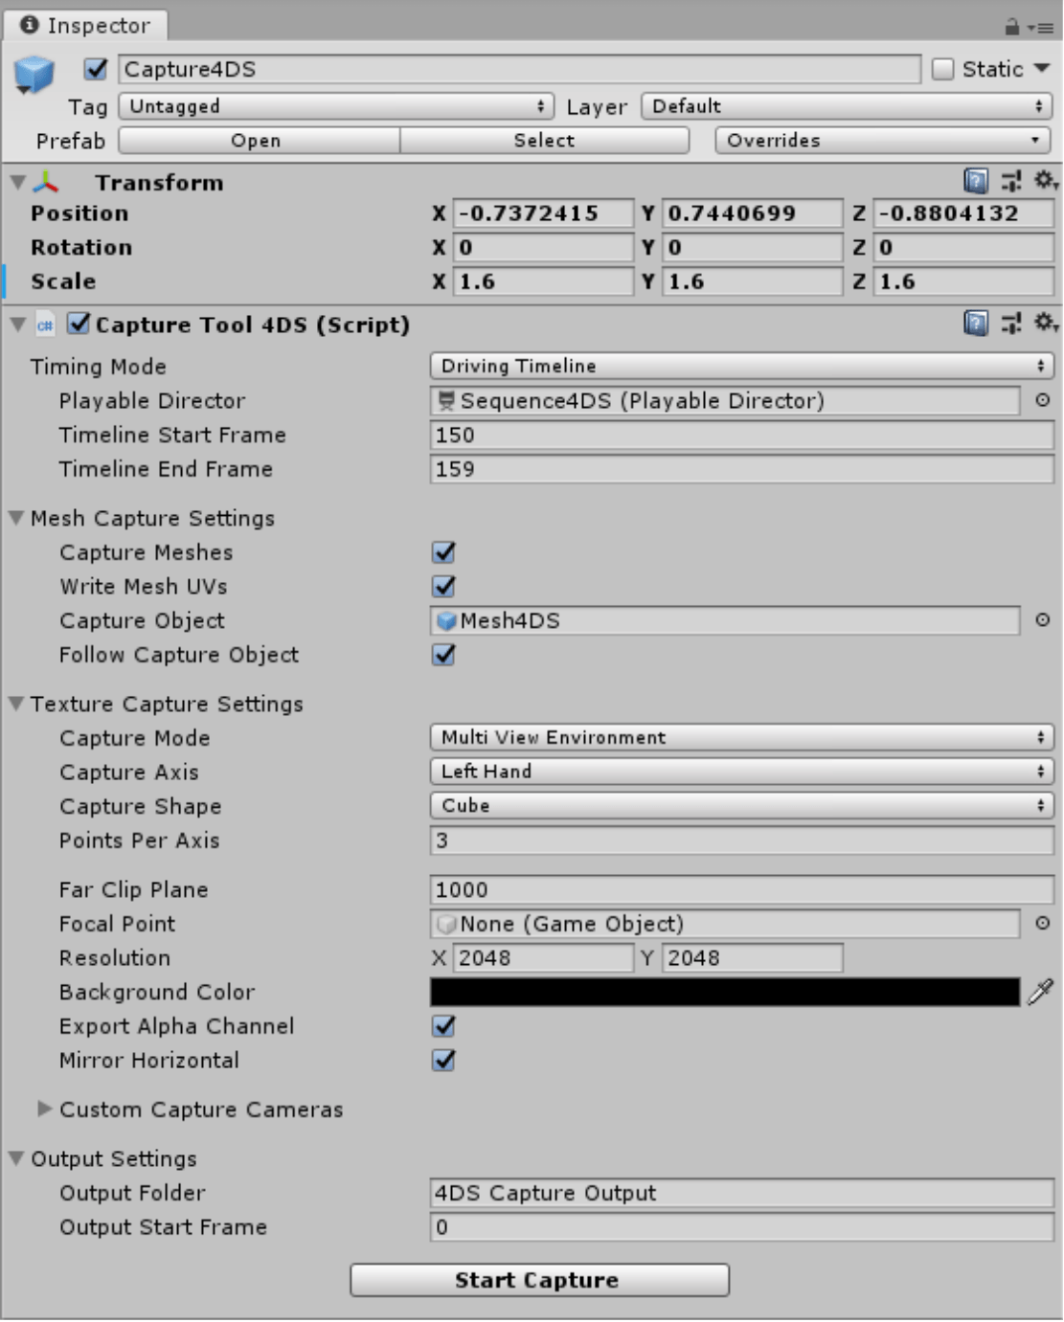Disable the Capture Meshes checkbox
The width and height of the screenshot is (1064, 1322).
(x=443, y=552)
